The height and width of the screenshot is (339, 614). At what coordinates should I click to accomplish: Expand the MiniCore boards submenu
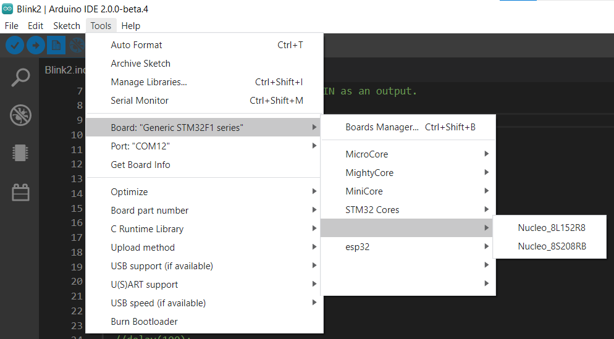tap(408, 191)
